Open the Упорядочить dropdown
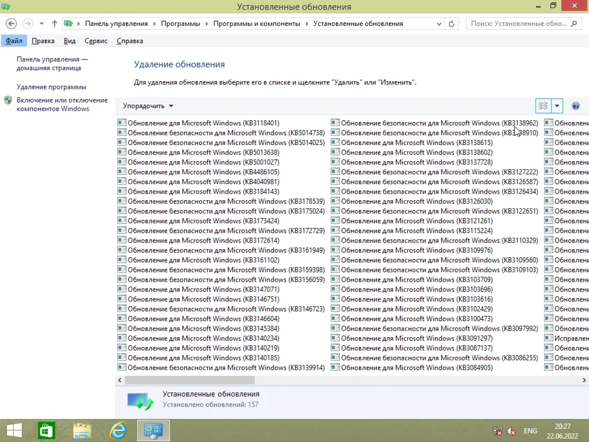The height and width of the screenshot is (442, 589). (x=148, y=106)
